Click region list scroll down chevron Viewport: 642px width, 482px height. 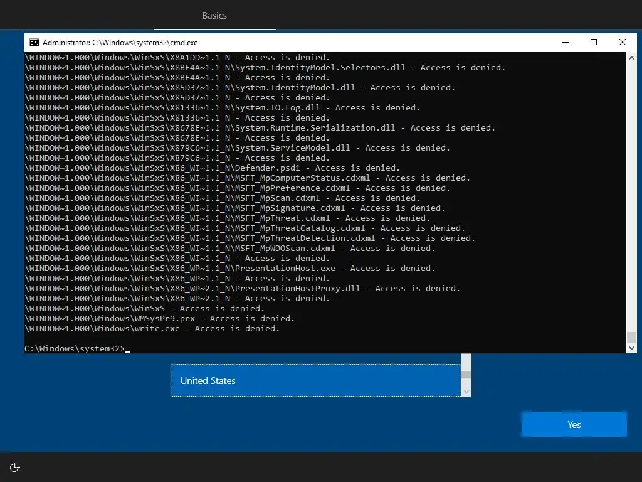466,392
